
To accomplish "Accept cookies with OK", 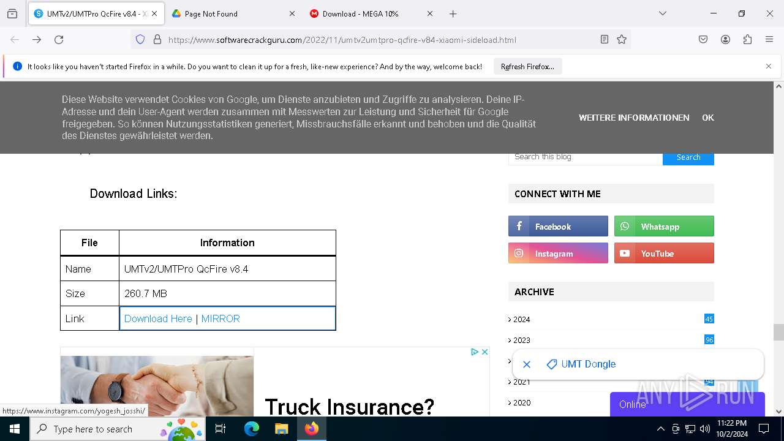I will [708, 118].
